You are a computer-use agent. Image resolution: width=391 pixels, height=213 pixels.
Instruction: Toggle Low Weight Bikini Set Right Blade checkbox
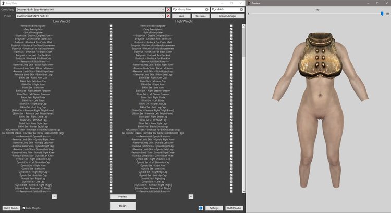(111, 98)
